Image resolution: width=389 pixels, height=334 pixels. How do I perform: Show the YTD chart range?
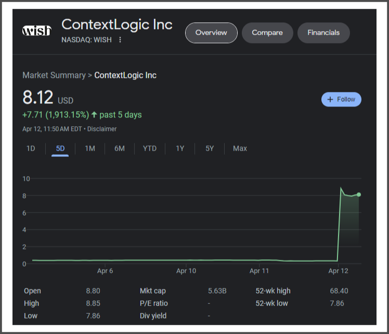pyautogui.click(x=150, y=149)
